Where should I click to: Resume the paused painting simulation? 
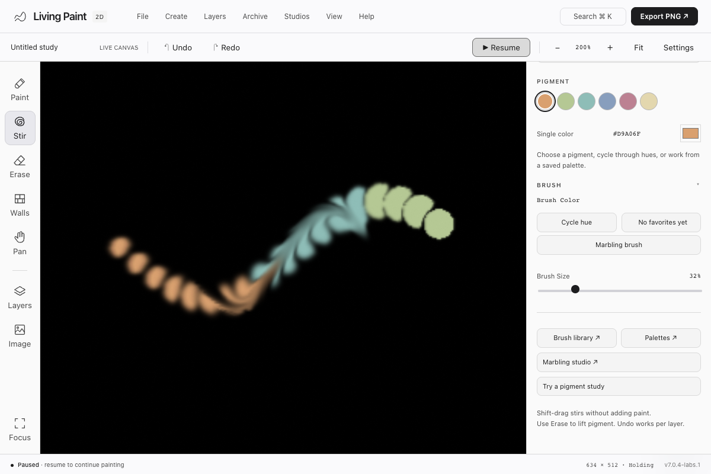(x=501, y=47)
